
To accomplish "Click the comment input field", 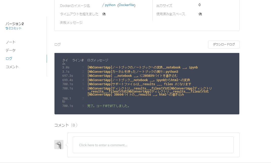I will [x=153, y=145].
